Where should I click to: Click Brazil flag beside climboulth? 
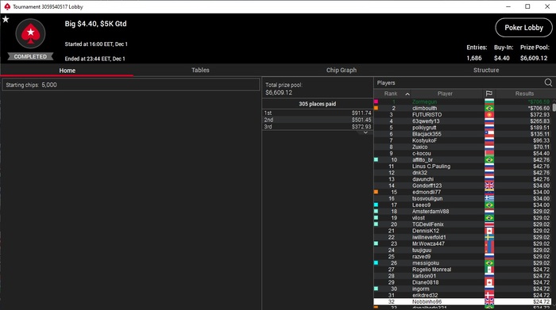(x=489, y=109)
